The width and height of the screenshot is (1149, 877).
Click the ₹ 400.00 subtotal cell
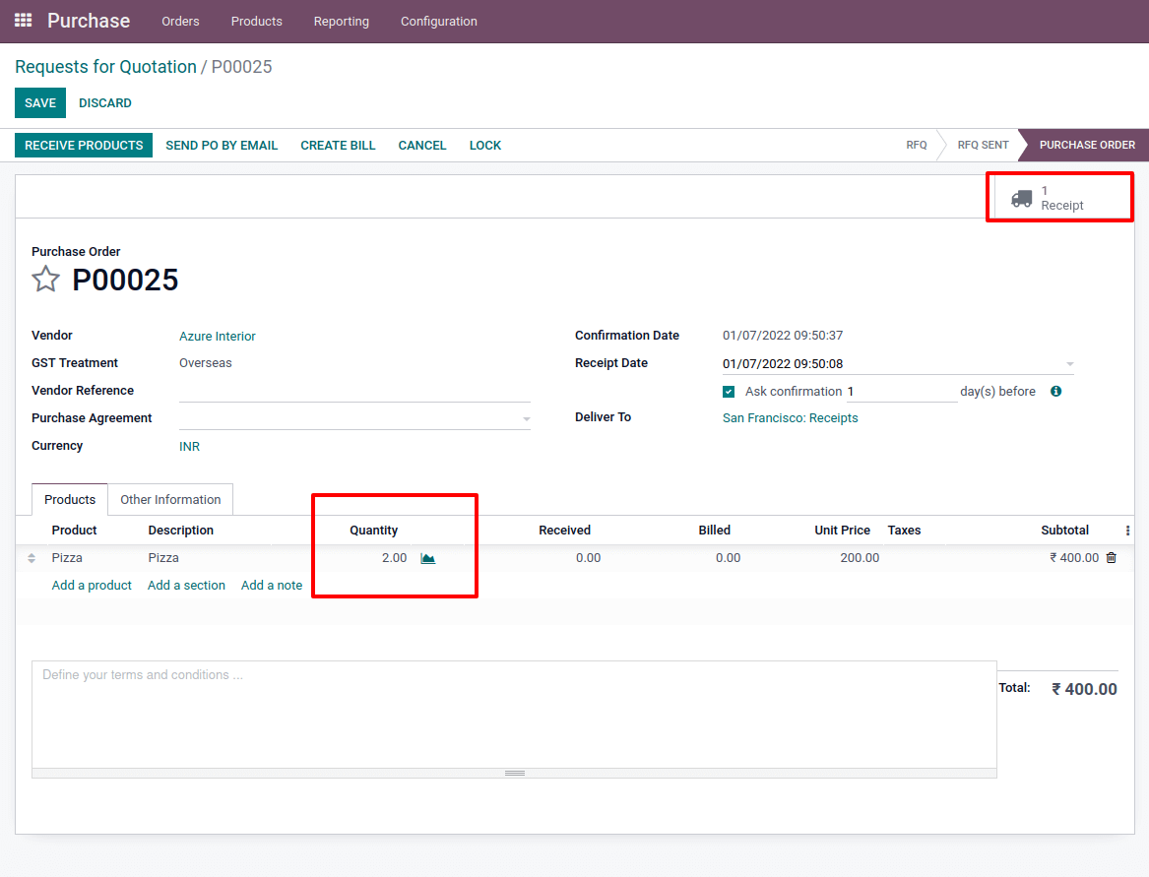[1073, 558]
